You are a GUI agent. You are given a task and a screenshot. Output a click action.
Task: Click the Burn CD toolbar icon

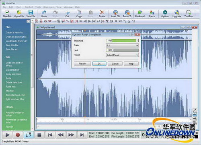(x=127, y=14)
